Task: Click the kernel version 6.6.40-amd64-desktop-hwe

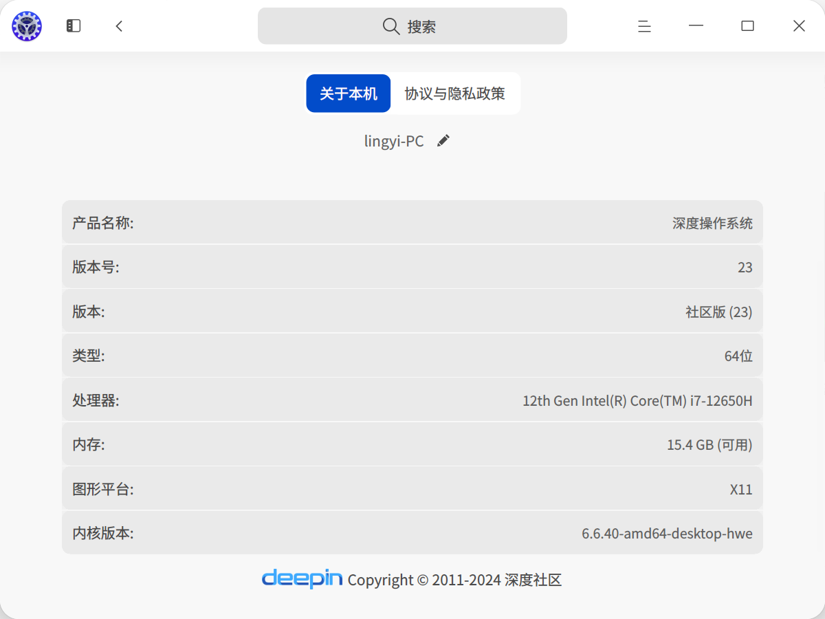Action: point(668,533)
